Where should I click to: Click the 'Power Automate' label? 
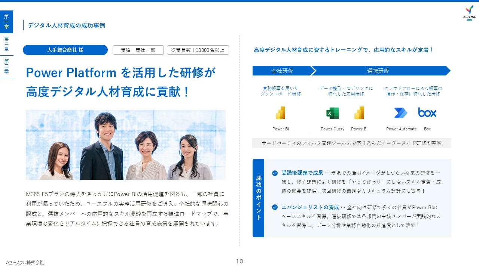[402, 129]
